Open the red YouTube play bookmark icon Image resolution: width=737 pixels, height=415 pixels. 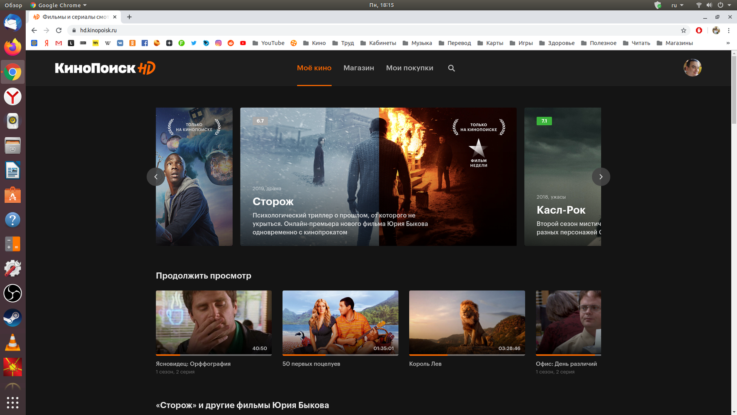(x=243, y=43)
